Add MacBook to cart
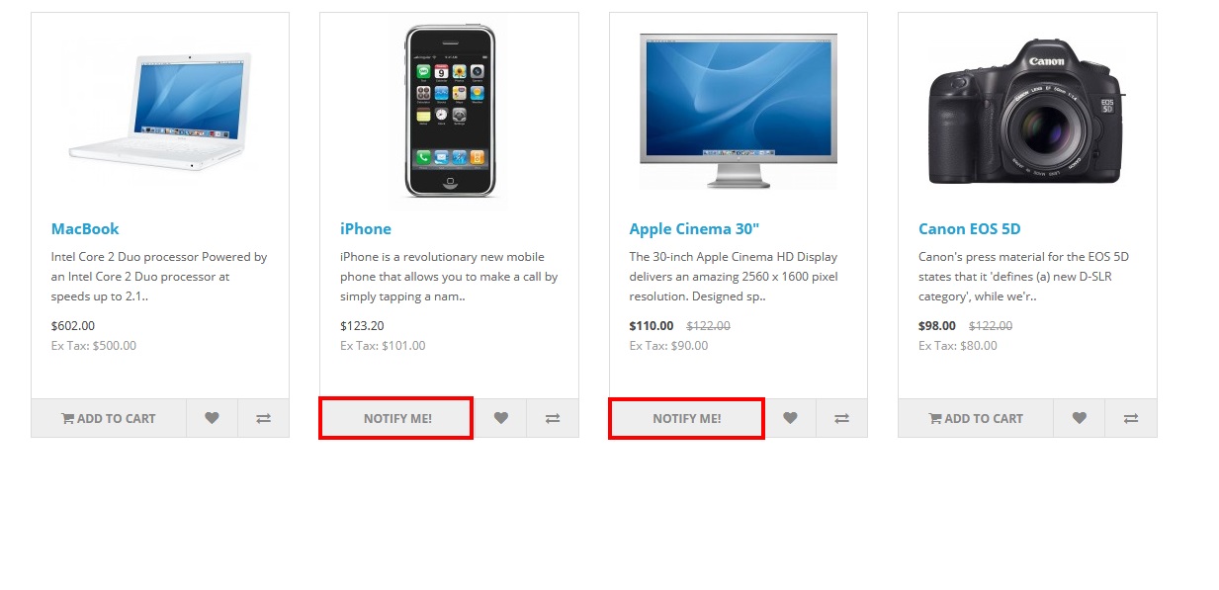 [x=109, y=418]
